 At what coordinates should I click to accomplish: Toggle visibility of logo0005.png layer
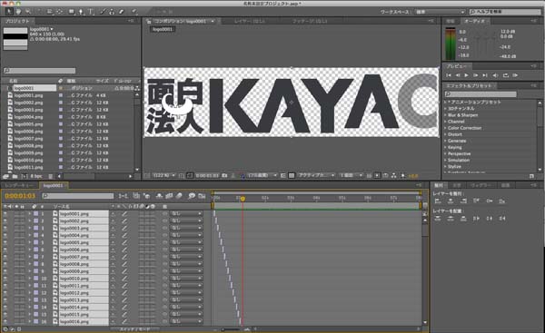coord(5,242)
